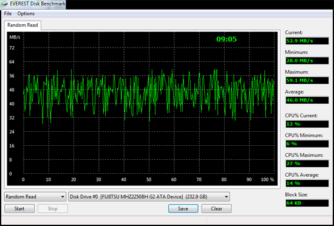Click the CPU% Average value 14 %
The image size is (334, 226).
307,183
